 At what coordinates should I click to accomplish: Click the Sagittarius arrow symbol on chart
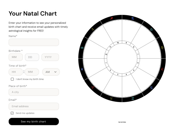click(x=111, y=18)
